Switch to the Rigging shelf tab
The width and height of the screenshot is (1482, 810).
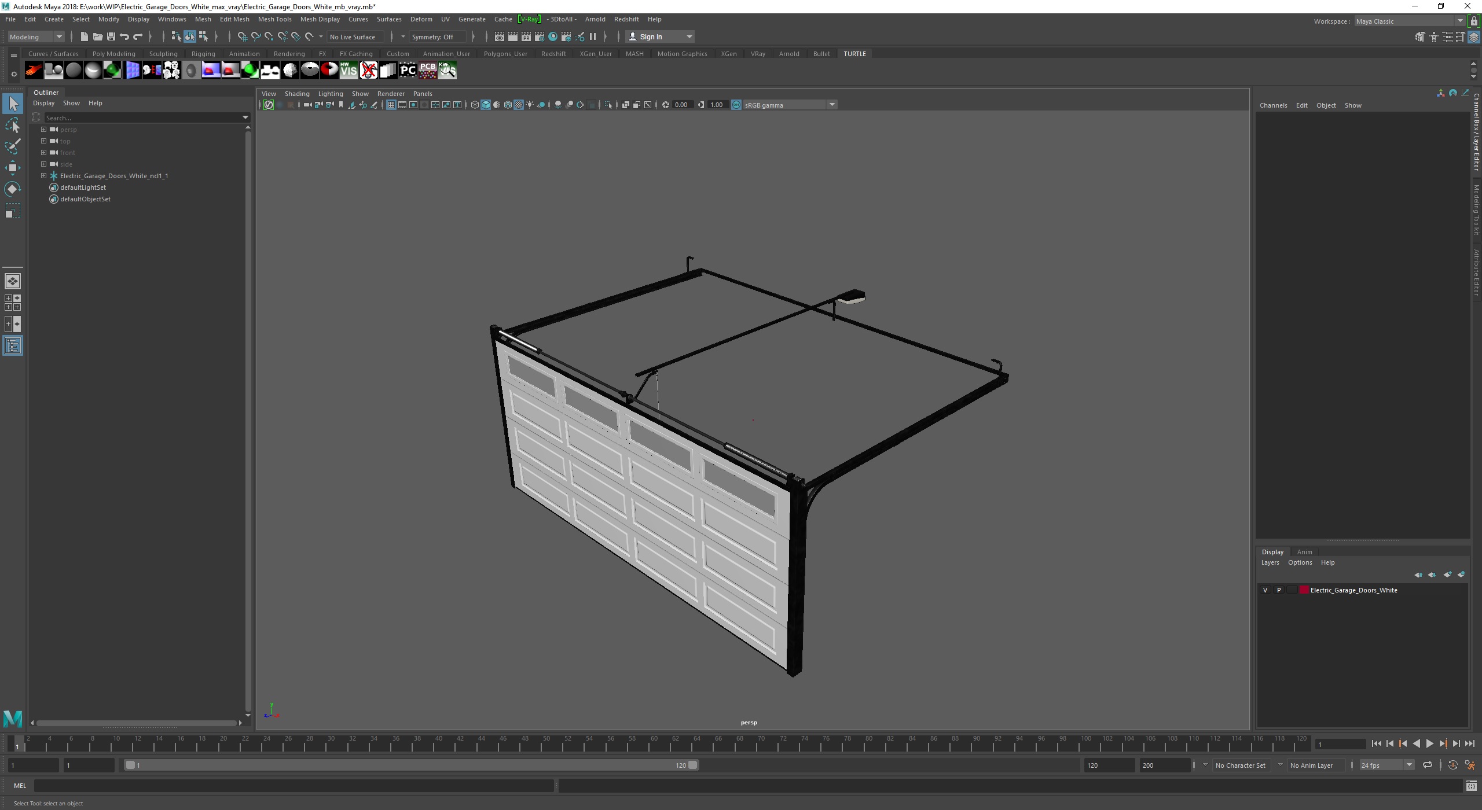[203, 54]
